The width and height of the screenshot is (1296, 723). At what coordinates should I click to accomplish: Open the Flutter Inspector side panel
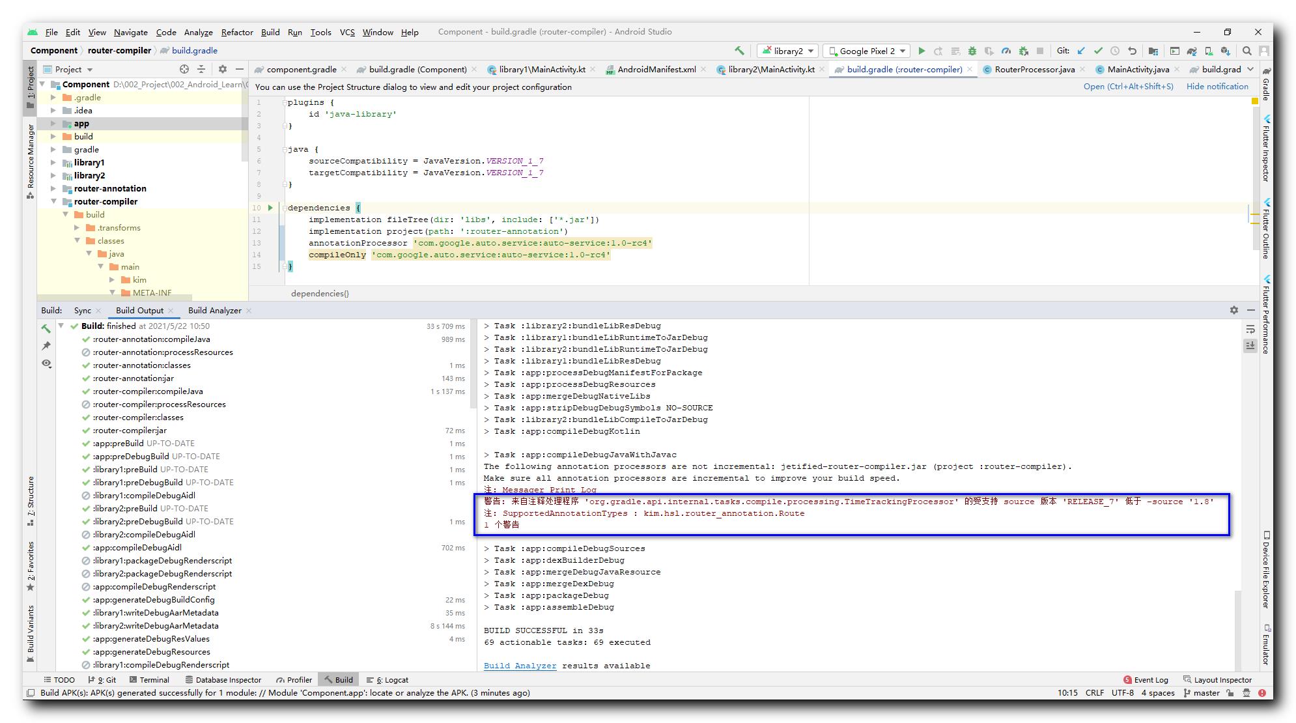[x=1266, y=149]
